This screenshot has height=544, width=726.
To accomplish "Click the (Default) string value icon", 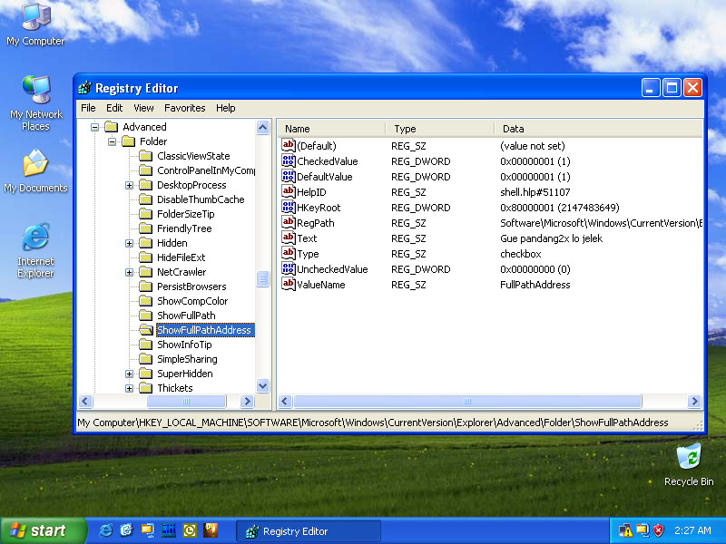I will pos(288,146).
